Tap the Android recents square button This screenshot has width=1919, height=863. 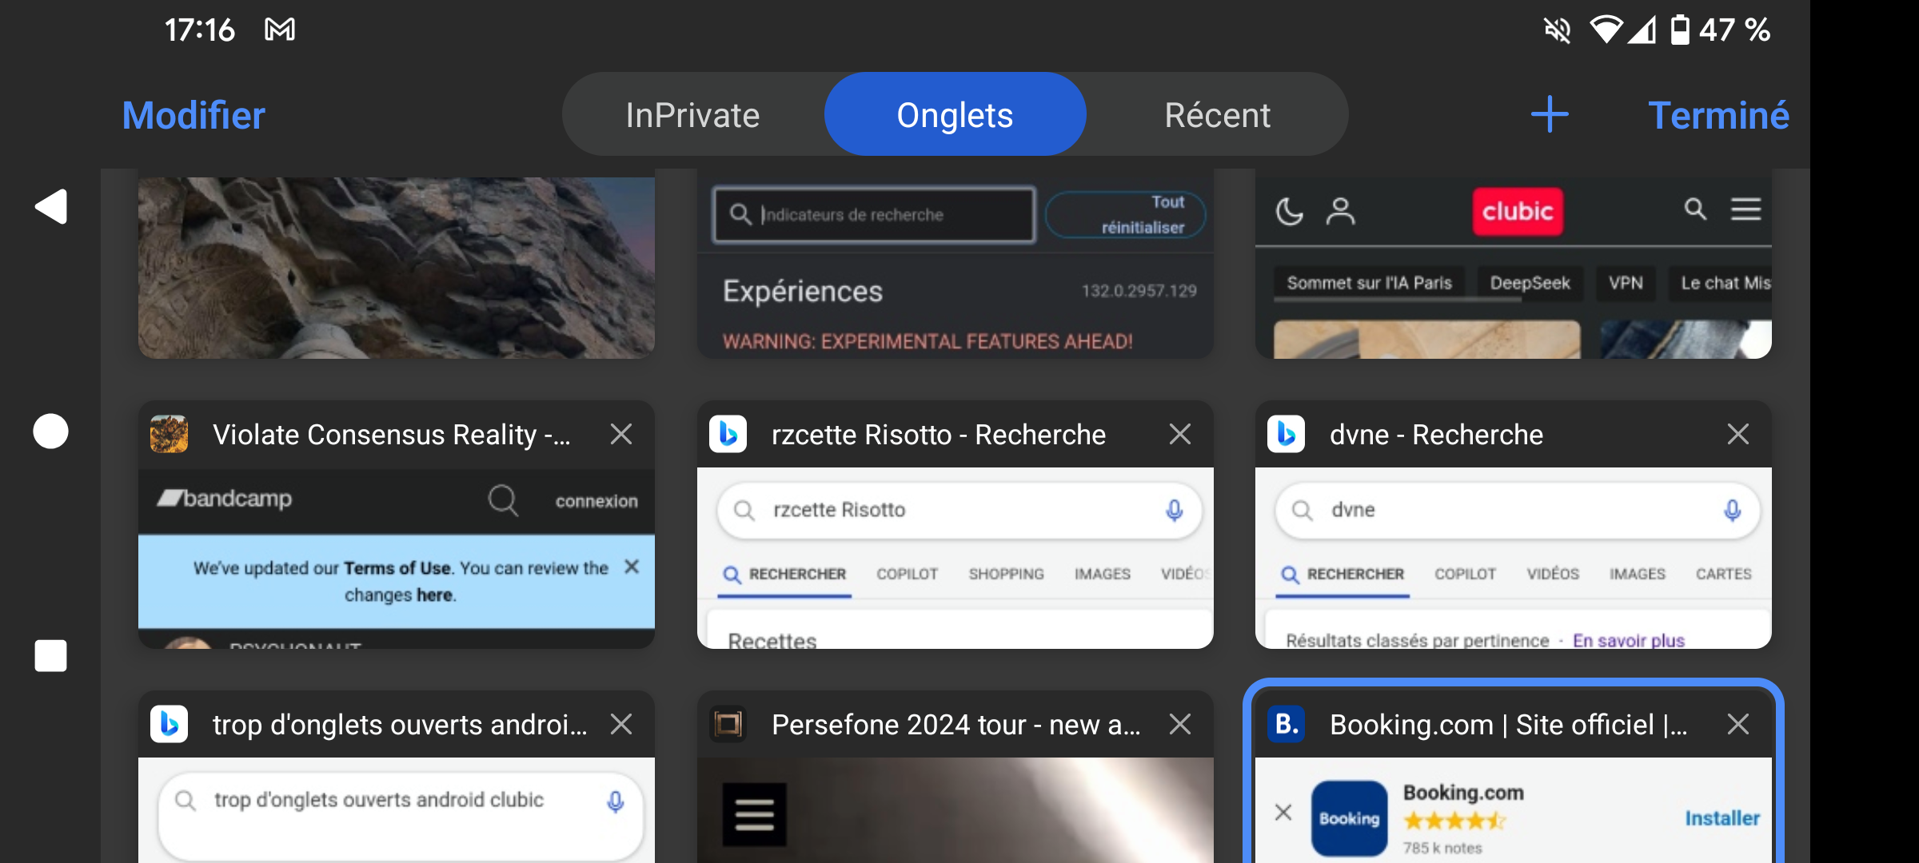coord(50,655)
